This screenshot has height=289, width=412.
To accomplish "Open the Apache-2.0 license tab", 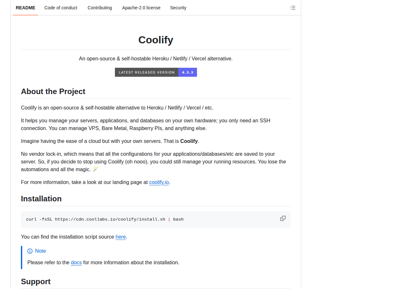I will (x=141, y=8).
